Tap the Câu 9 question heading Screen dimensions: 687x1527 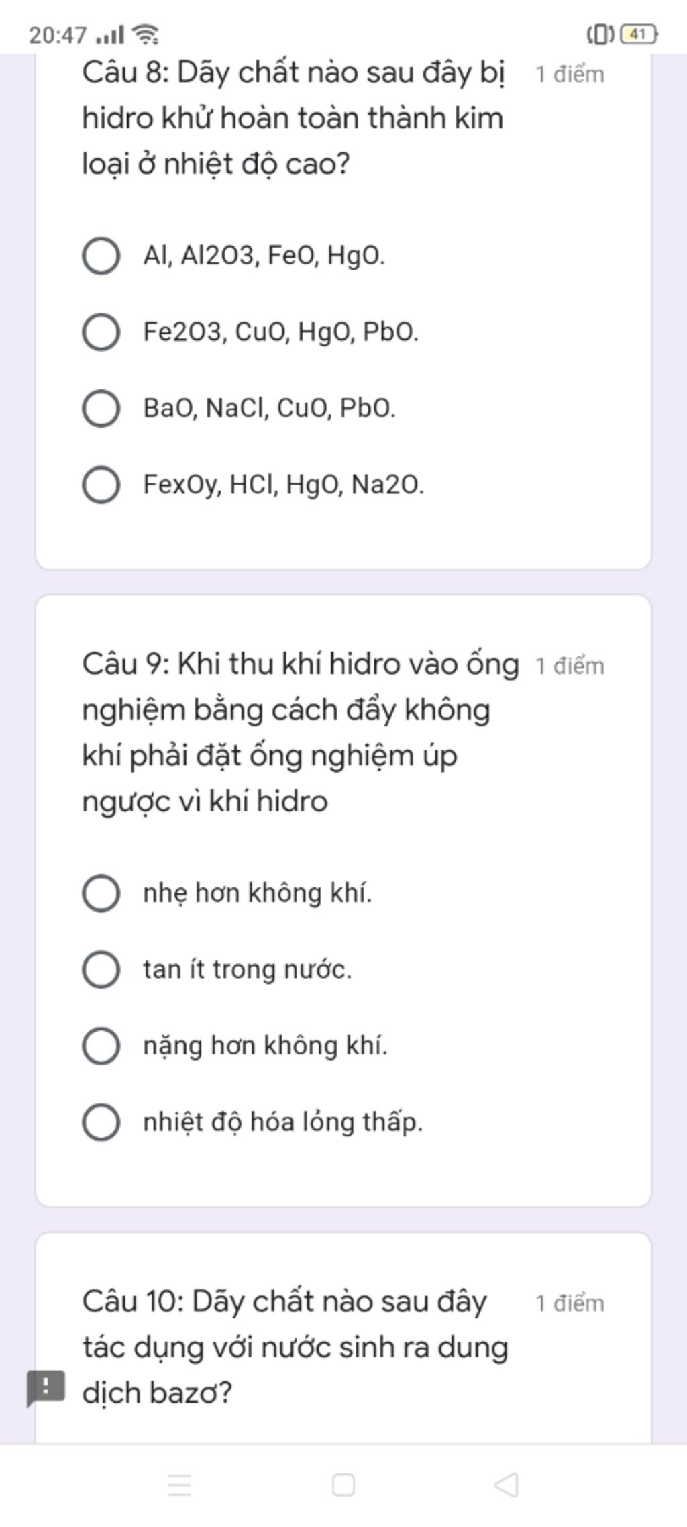click(300, 733)
